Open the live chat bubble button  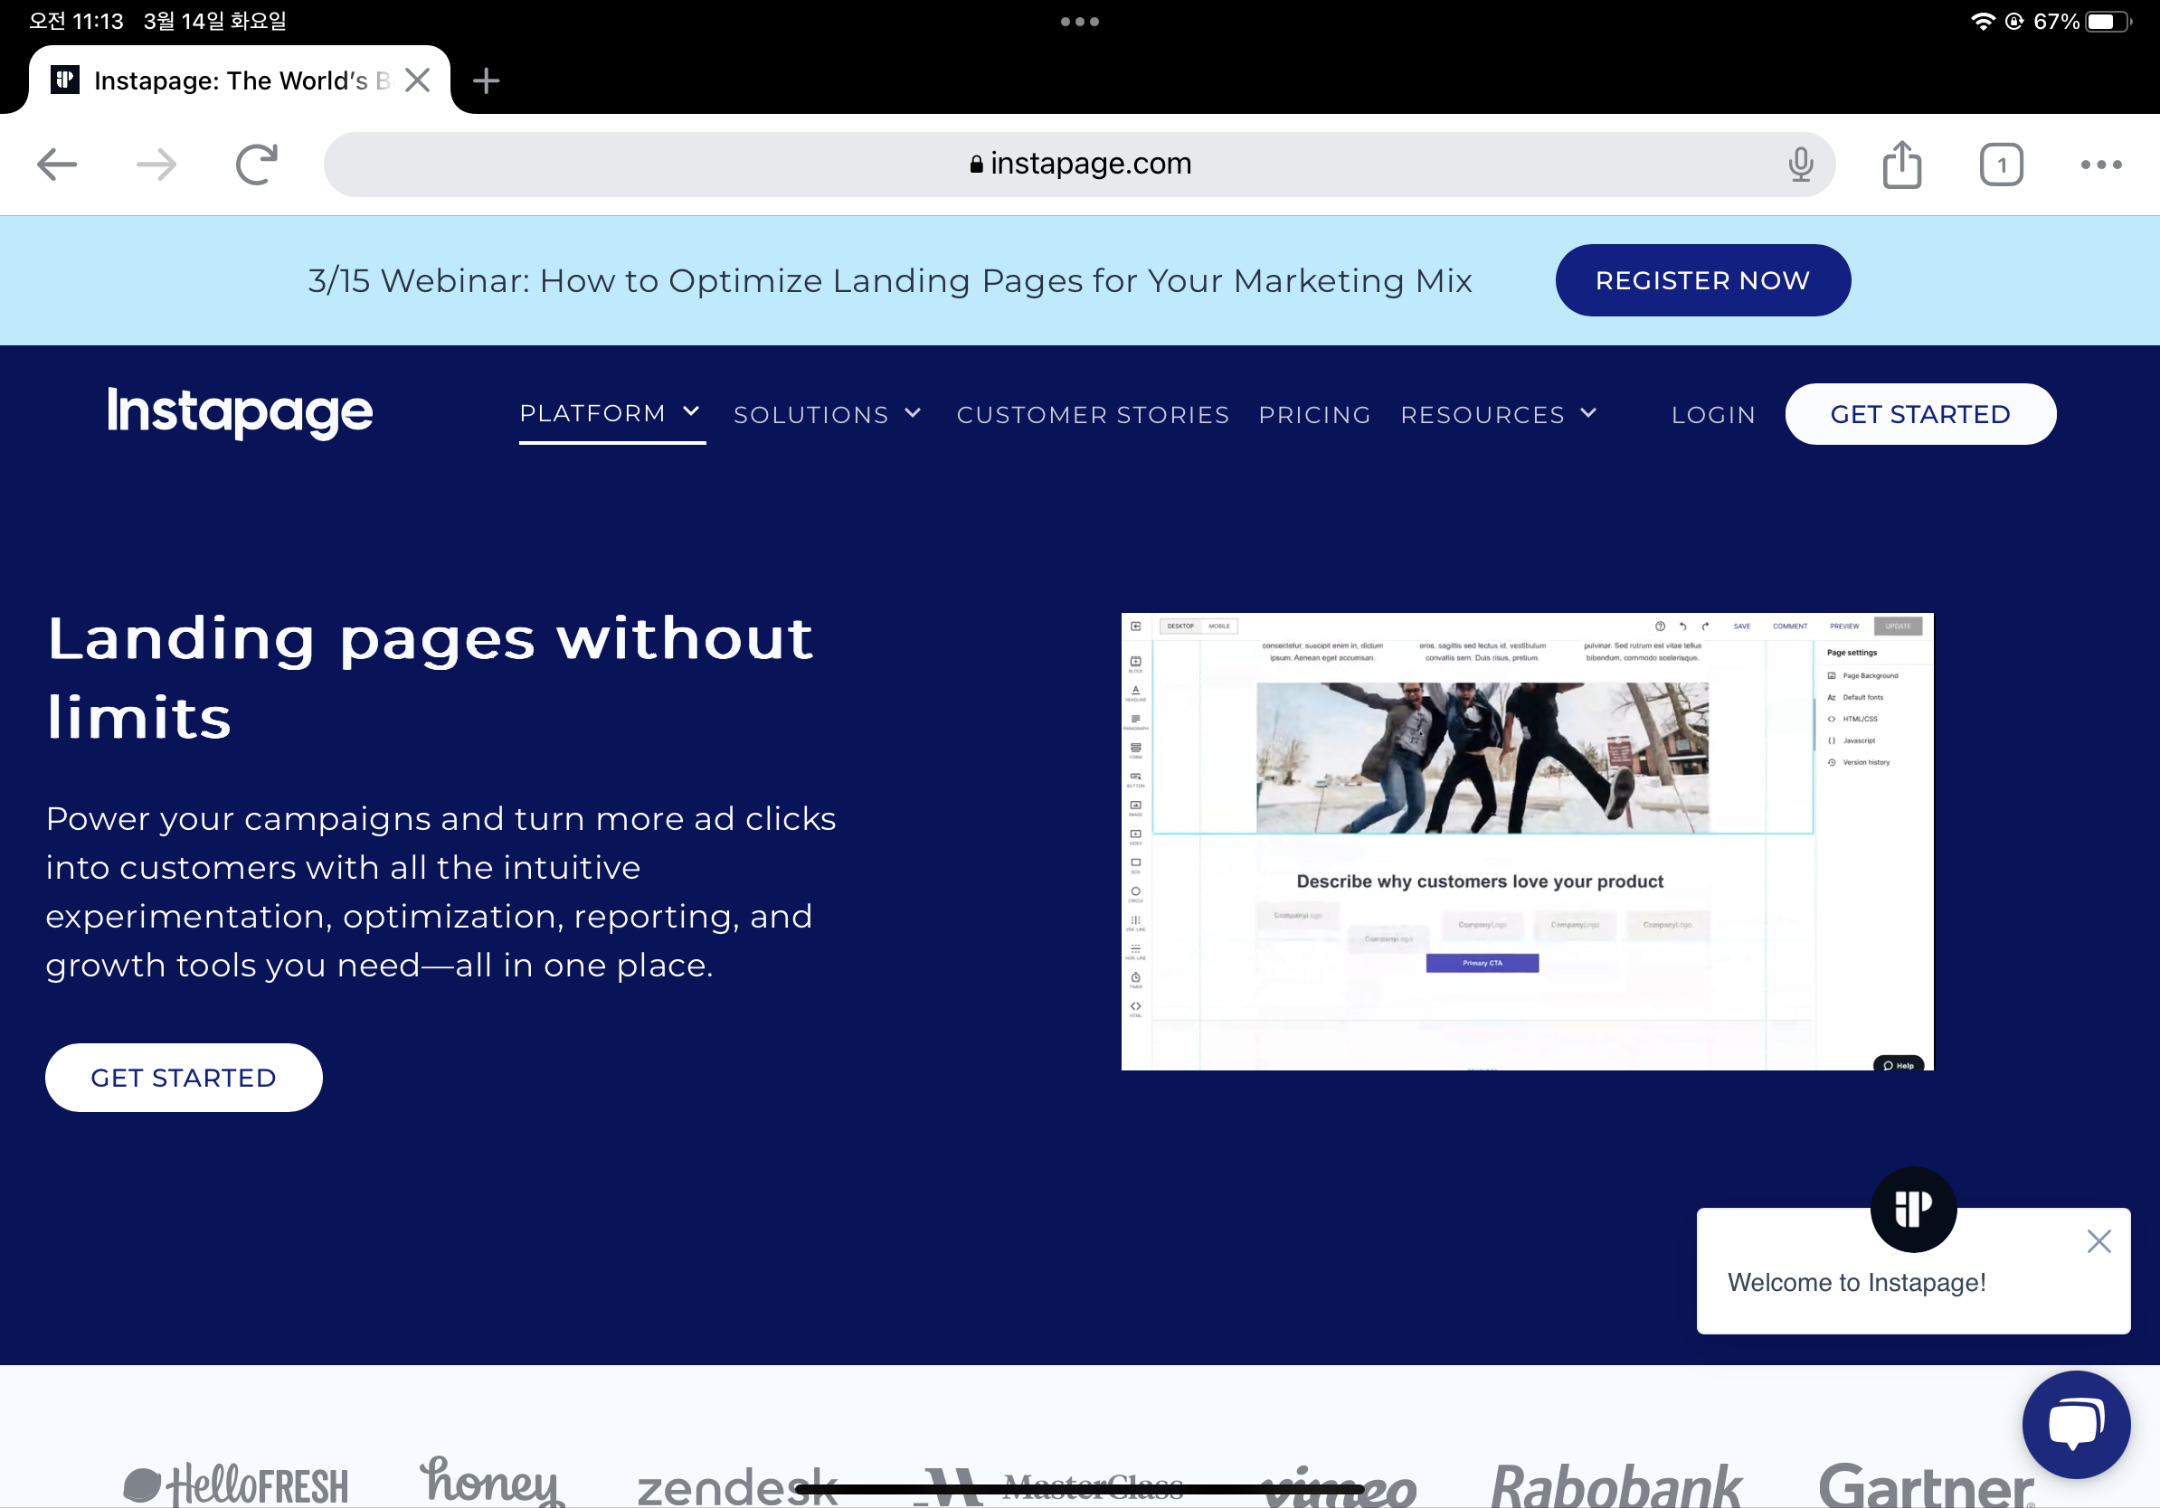[2075, 1423]
